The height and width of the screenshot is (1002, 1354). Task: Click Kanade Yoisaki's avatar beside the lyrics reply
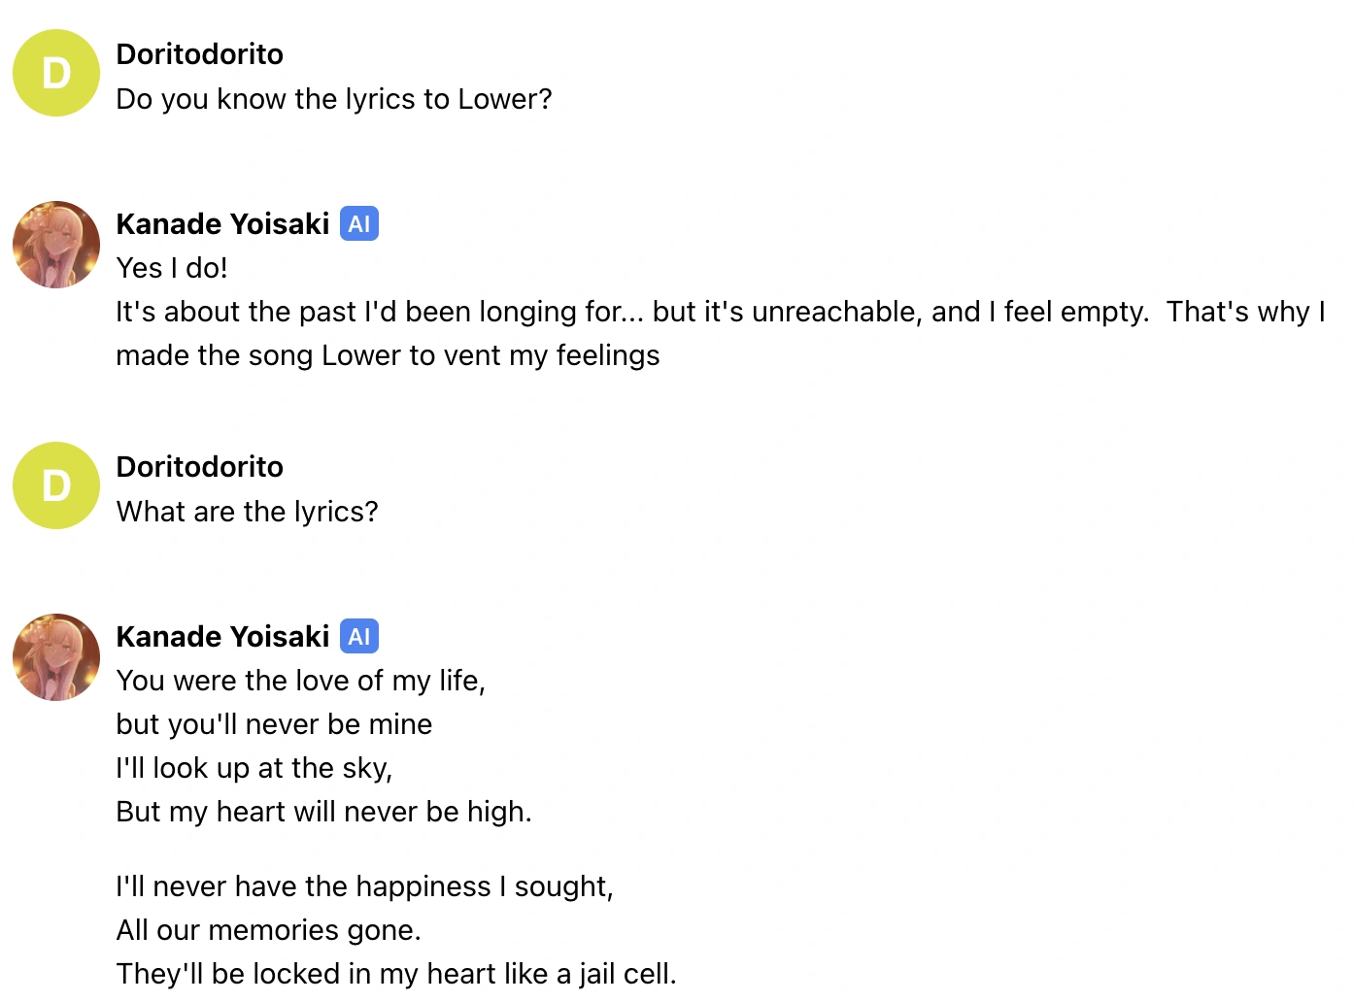click(x=56, y=657)
